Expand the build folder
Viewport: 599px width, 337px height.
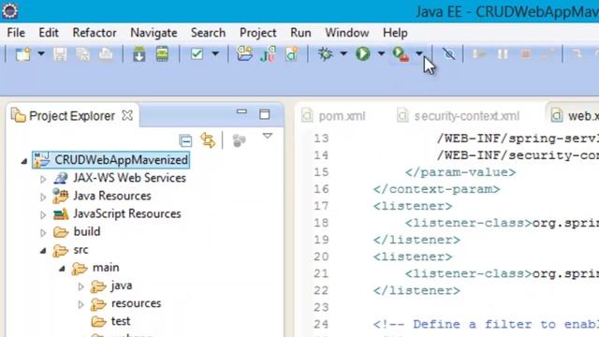43,232
